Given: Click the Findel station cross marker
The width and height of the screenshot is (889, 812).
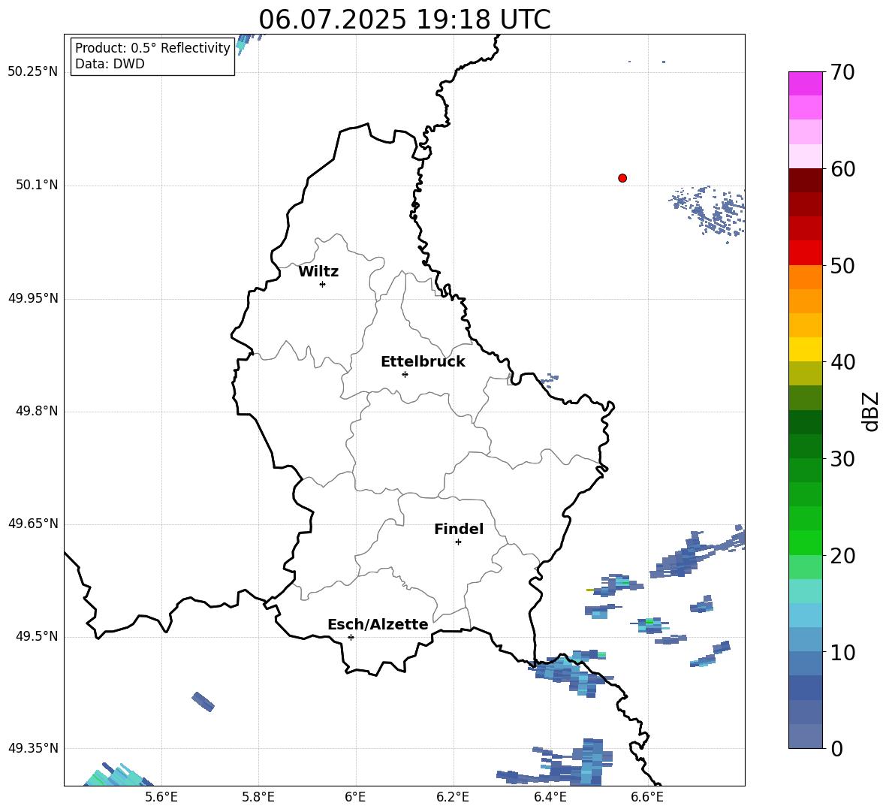Looking at the screenshot, I should pyautogui.click(x=458, y=542).
